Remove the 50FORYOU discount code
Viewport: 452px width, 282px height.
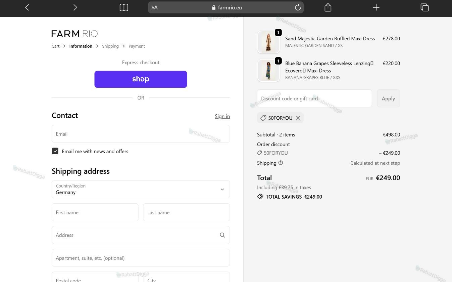pyautogui.click(x=298, y=118)
